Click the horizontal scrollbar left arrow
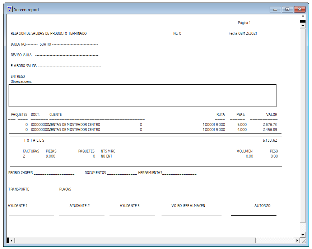 12,240
